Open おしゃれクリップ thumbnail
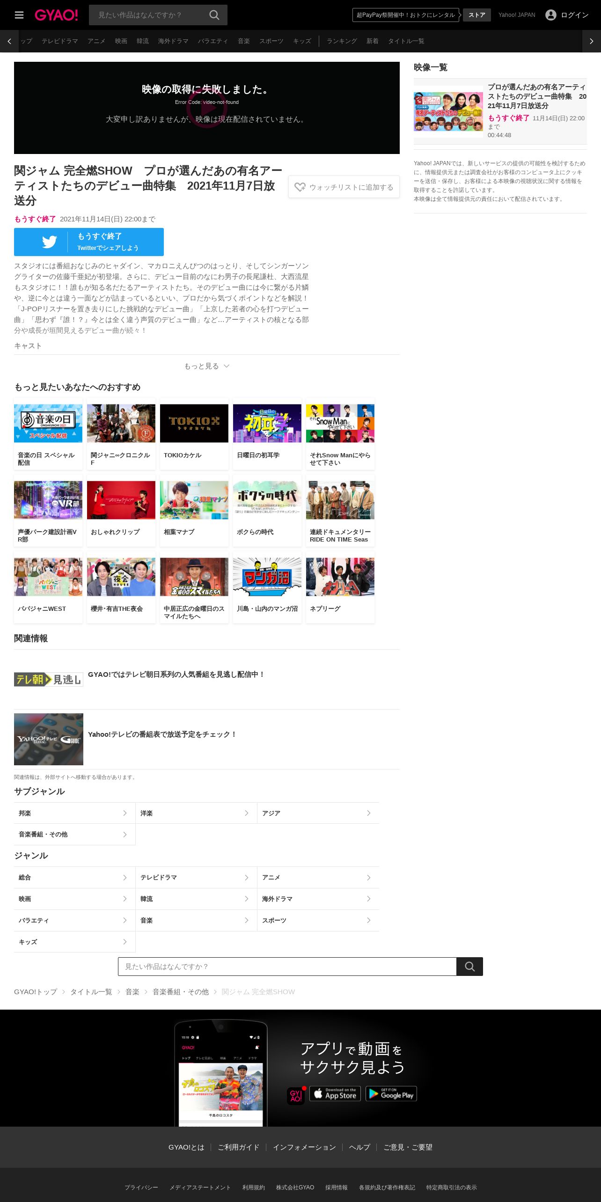Image resolution: width=601 pixels, height=1202 pixels. pos(121,500)
